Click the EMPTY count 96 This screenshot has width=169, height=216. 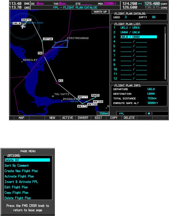(154, 17)
